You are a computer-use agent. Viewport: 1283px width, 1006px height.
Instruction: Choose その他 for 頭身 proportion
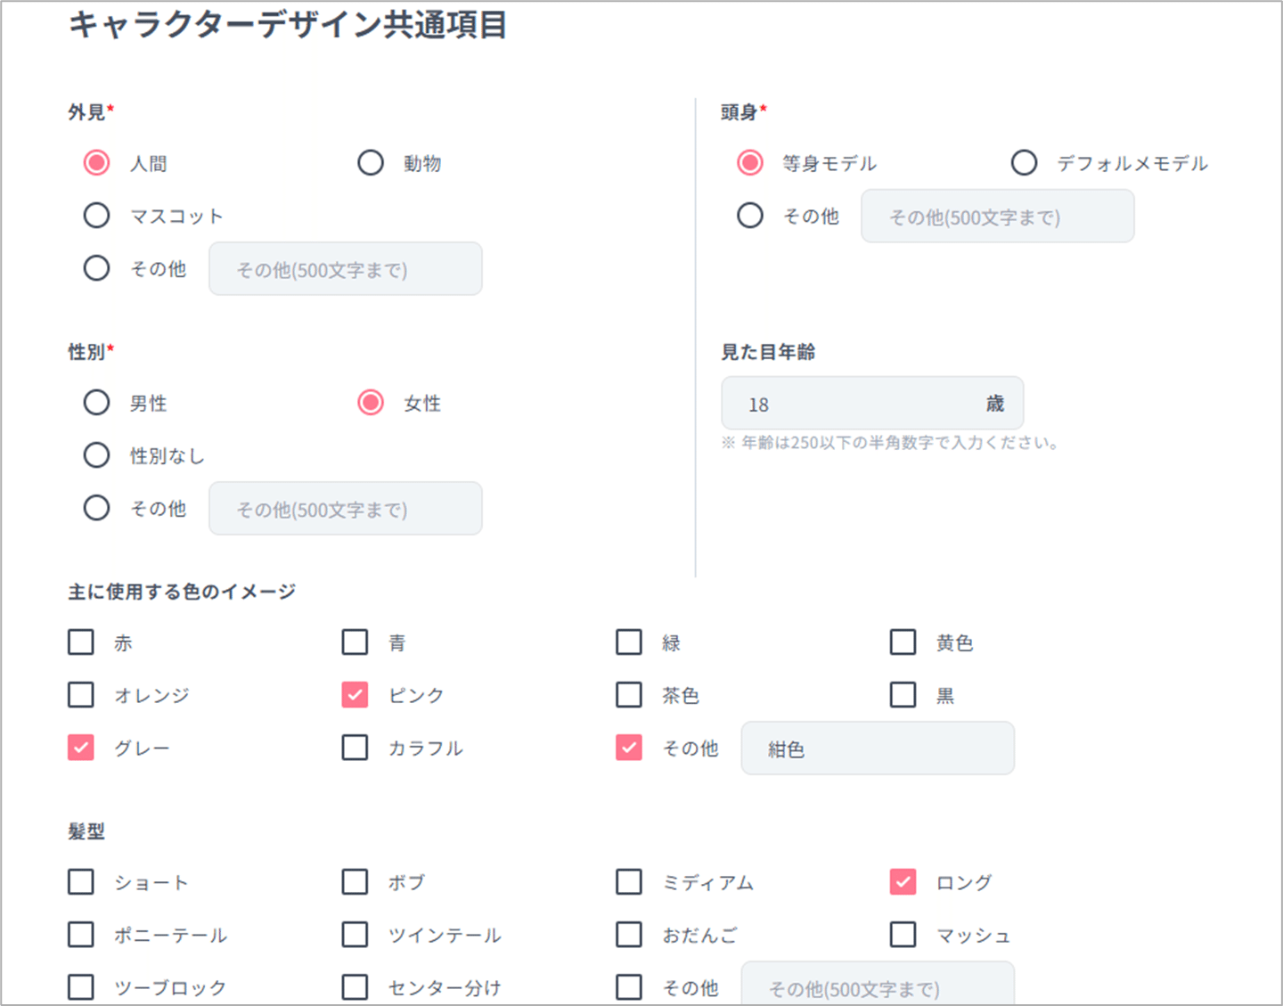pos(750,215)
